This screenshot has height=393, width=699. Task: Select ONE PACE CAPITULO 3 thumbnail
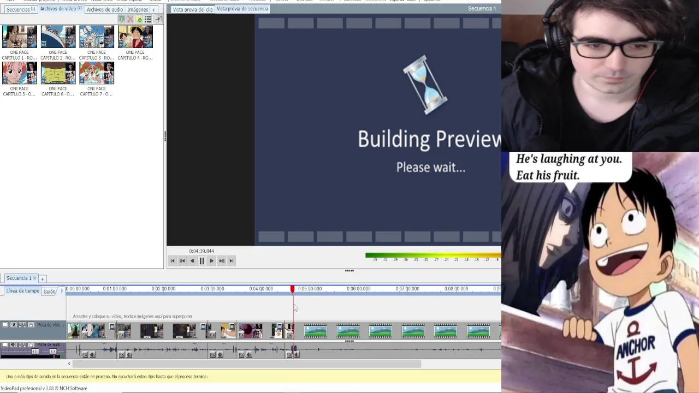(97, 37)
